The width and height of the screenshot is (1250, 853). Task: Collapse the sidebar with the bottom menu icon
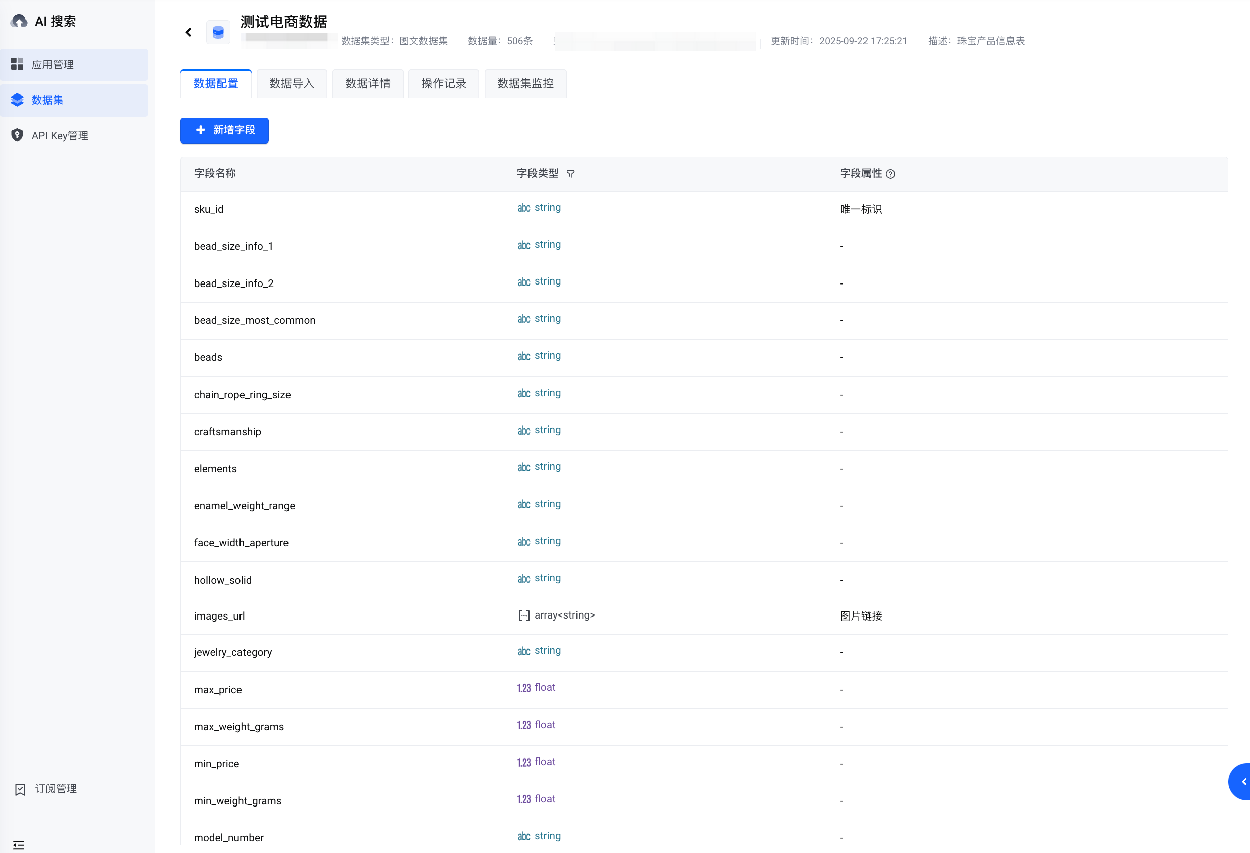point(19,844)
